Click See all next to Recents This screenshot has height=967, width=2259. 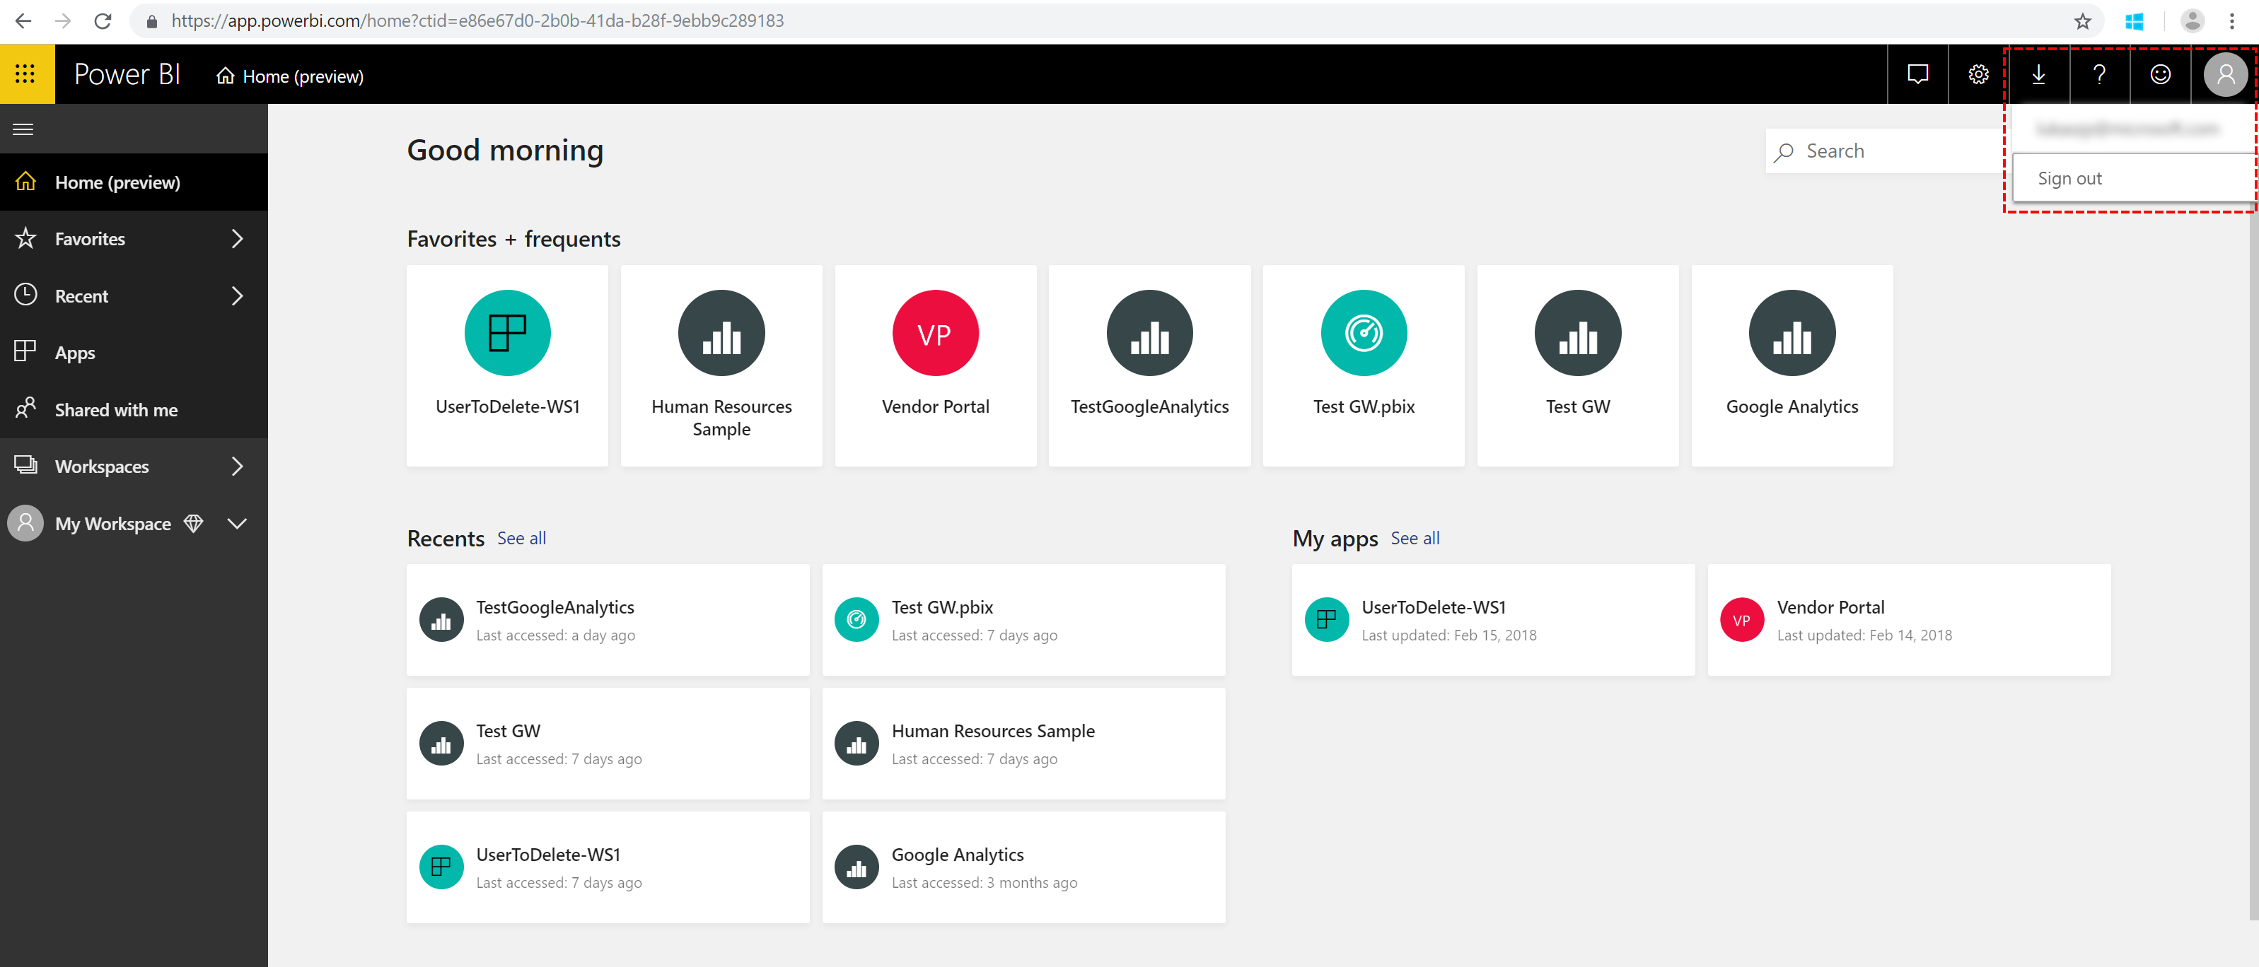521,539
